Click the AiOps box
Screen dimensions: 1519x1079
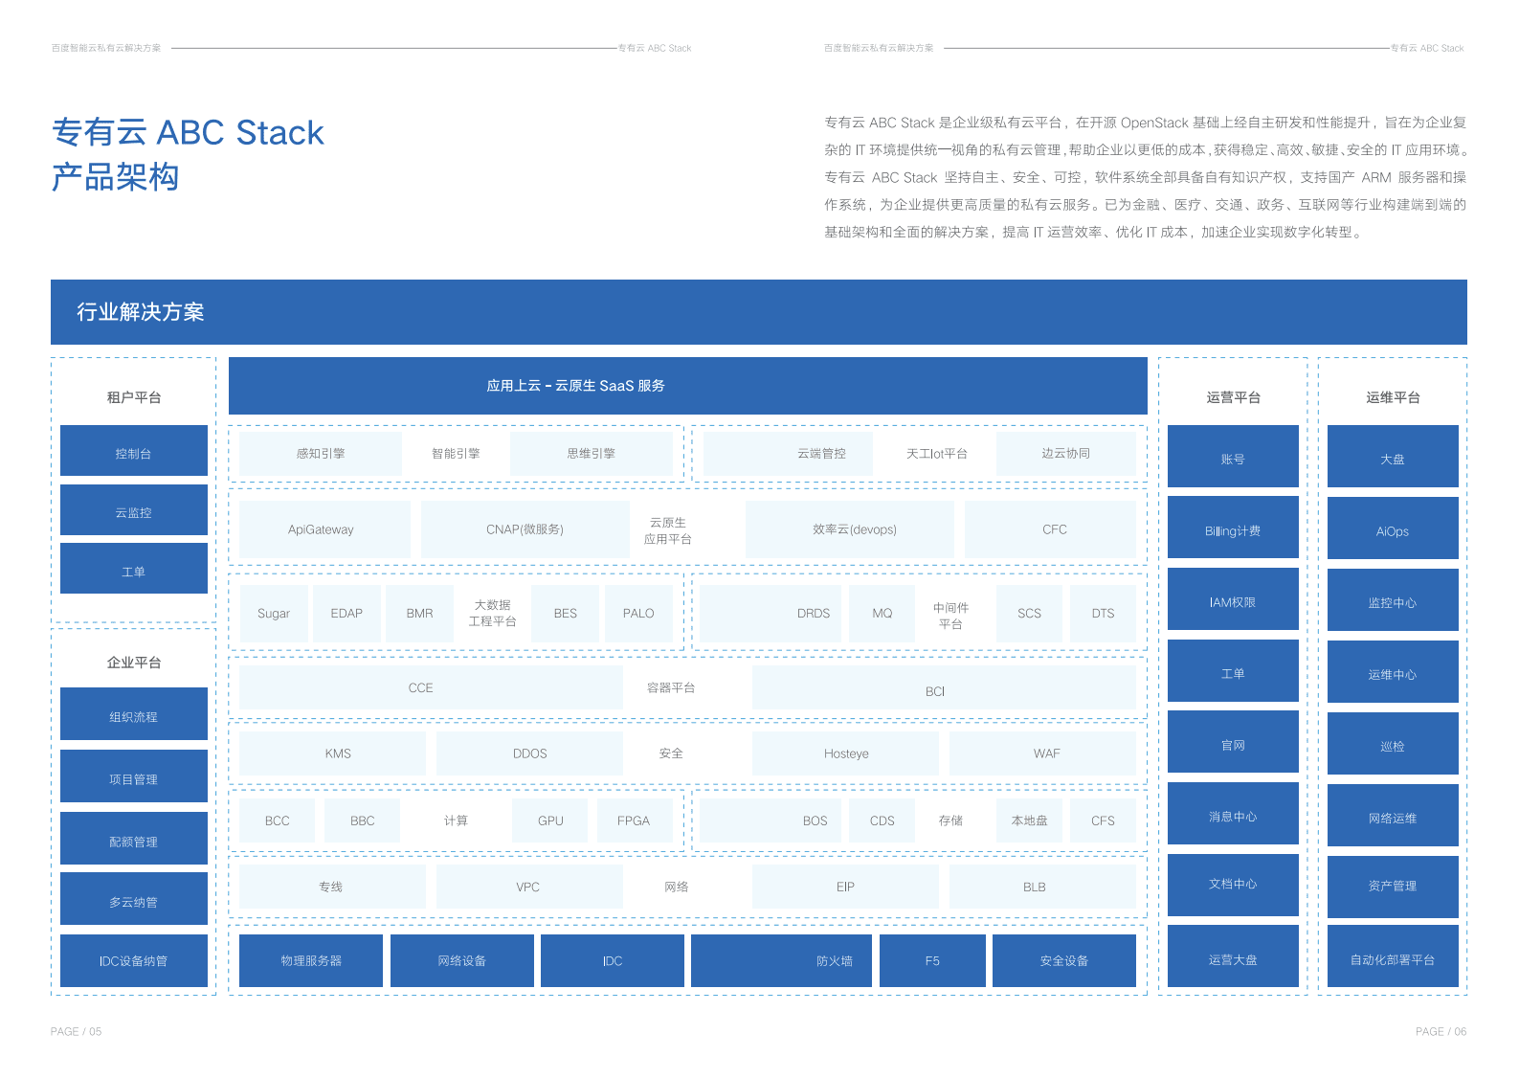click(x=1393, y=528)
